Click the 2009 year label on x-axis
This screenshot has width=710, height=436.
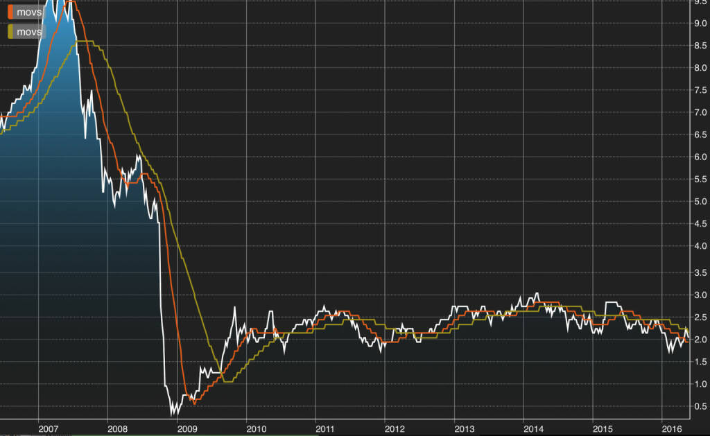(187, 429)
